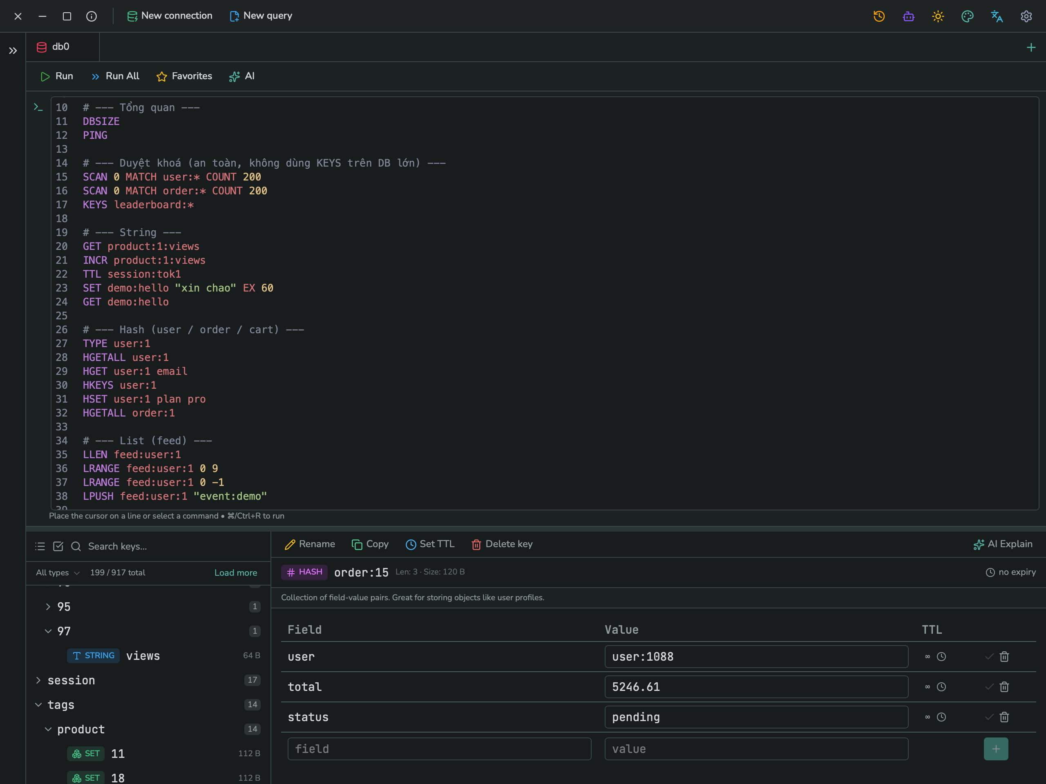Click the info circle icon
This screenshot has height=784, width=1046.
(91, 16)
